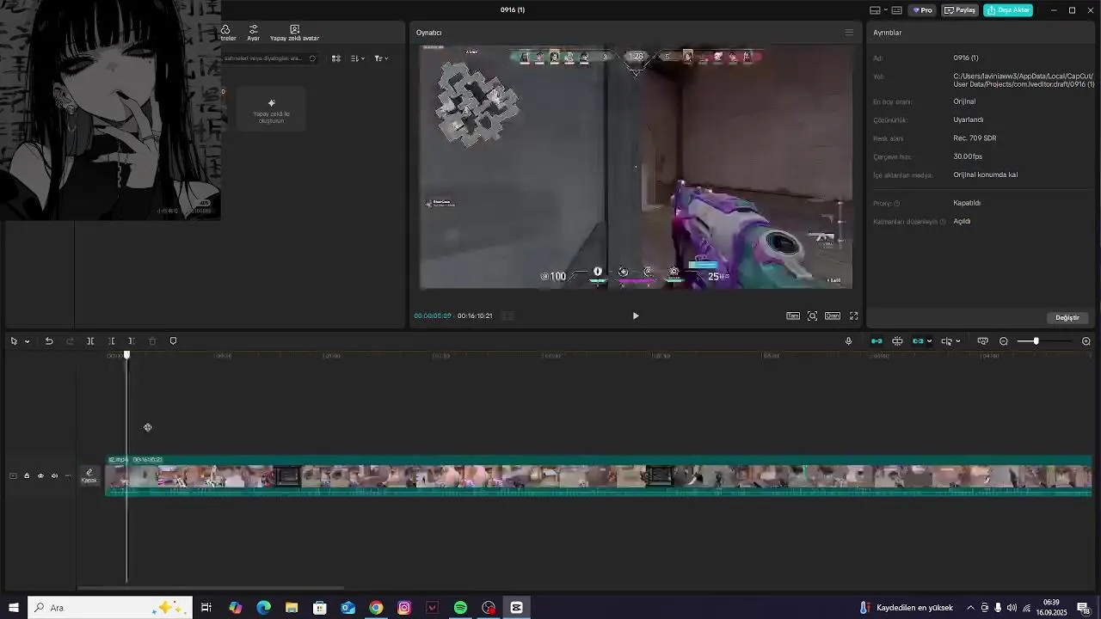Screen dimensions: 1101x619
Task: Open the filter dropdown in media panel
Action: (x=381, y=58)
